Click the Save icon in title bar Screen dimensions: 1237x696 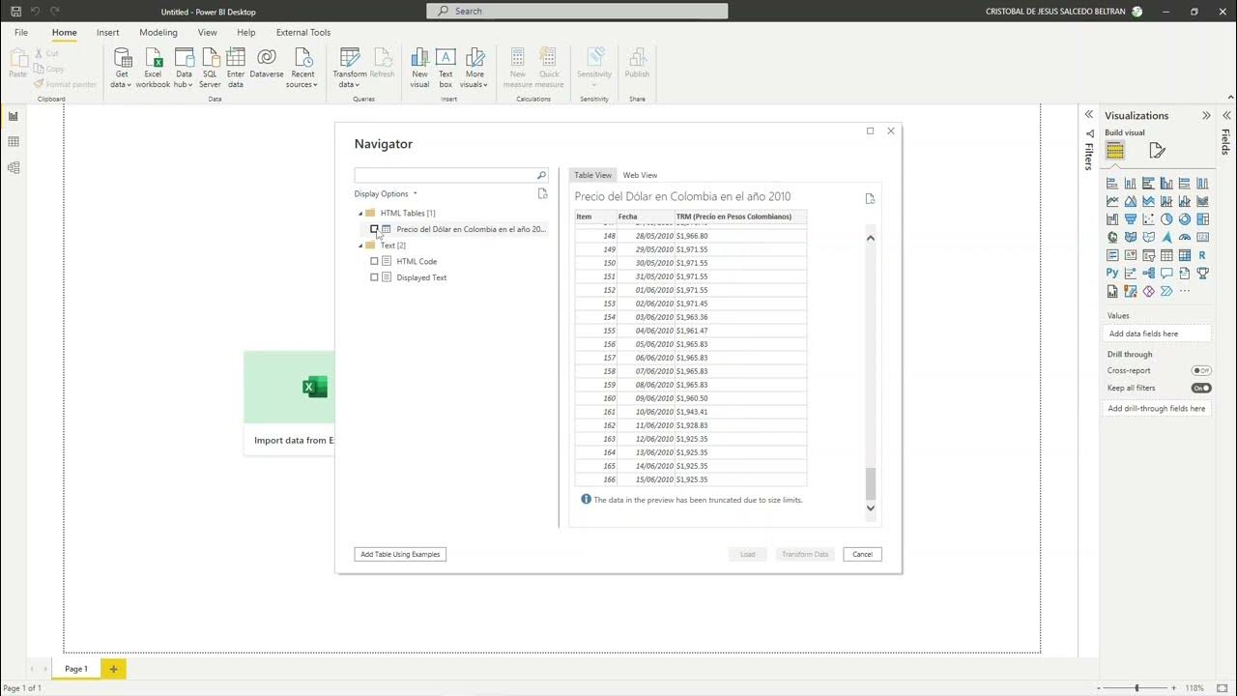[x=15, y=12]
